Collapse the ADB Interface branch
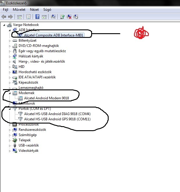The width and height of the screenshot is (180, 192). [x=10, y=30]
